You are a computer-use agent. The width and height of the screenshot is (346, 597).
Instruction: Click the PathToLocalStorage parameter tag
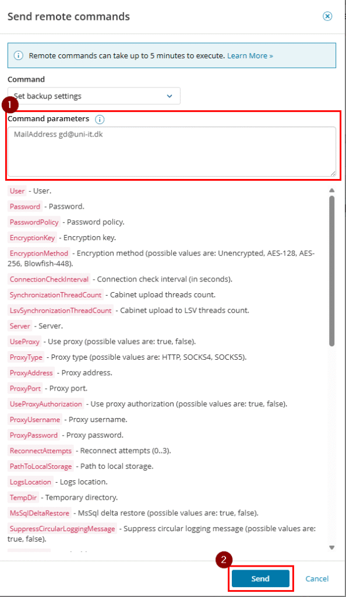point(41,466)
